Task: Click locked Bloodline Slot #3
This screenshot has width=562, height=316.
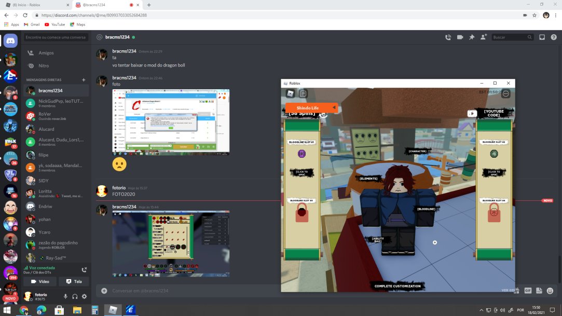Action: 302,212
